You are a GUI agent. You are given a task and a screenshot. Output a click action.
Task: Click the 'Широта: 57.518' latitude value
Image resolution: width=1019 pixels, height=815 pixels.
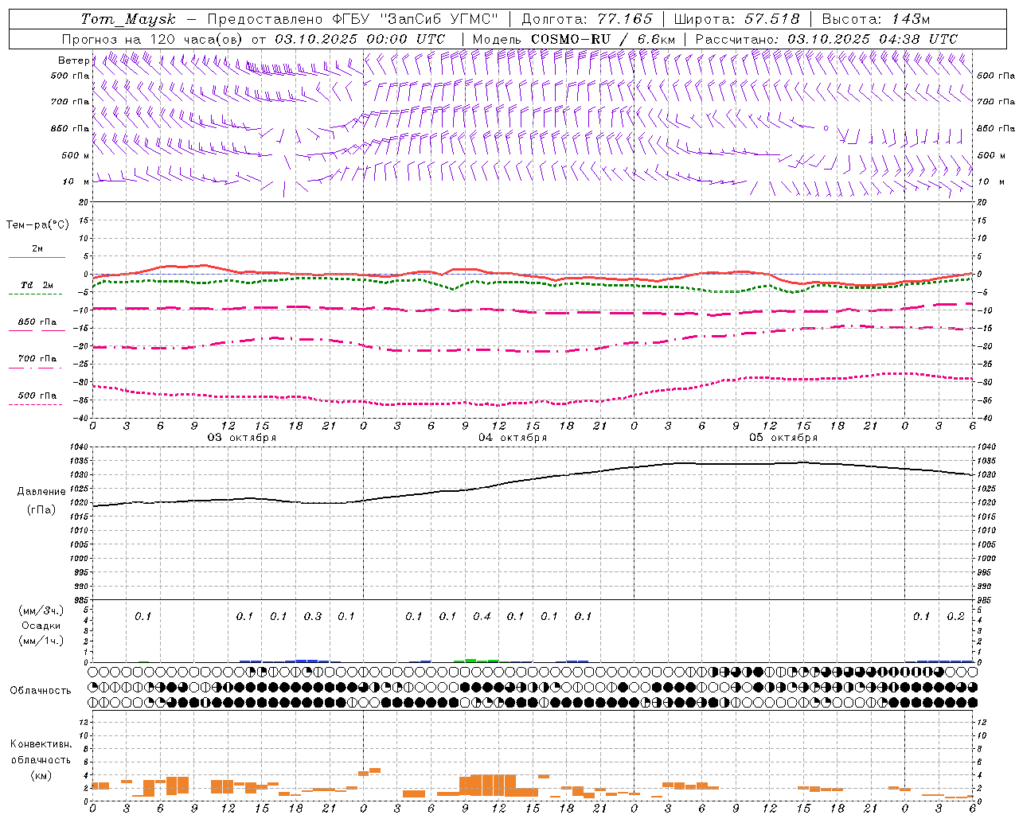(736, 19)
